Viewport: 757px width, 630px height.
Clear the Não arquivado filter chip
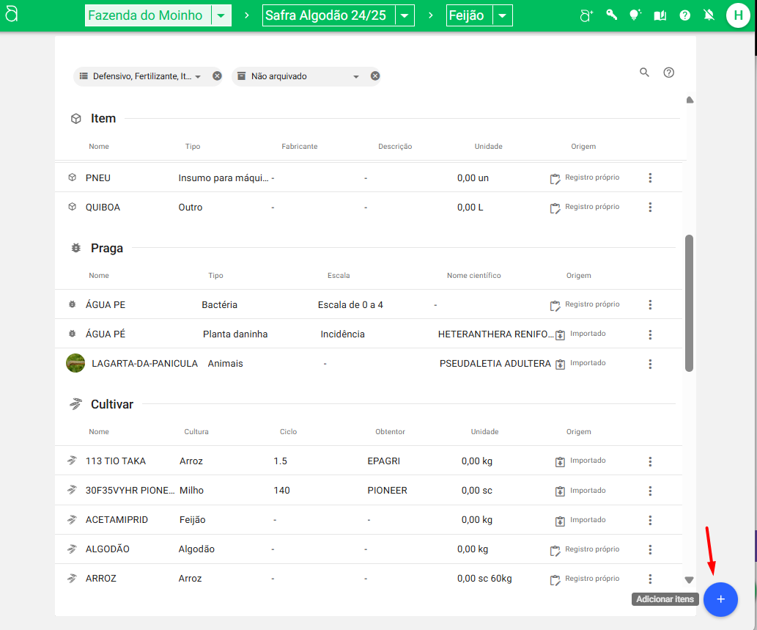(x=375, y=76)
